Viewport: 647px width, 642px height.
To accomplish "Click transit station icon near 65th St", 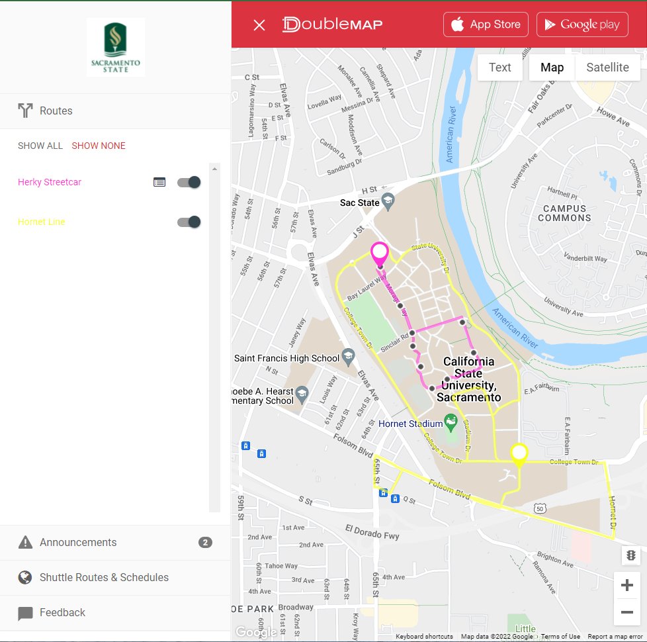I will (x=383, y=492).
